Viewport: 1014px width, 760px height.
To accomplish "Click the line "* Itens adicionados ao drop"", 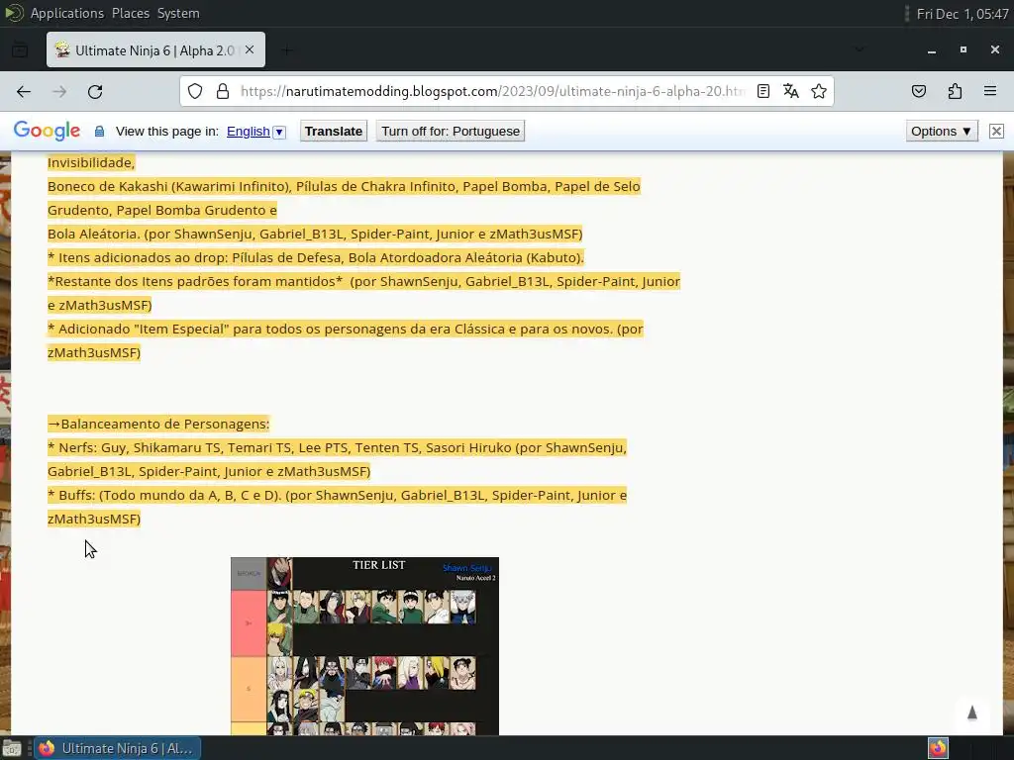I will (316, 257).
